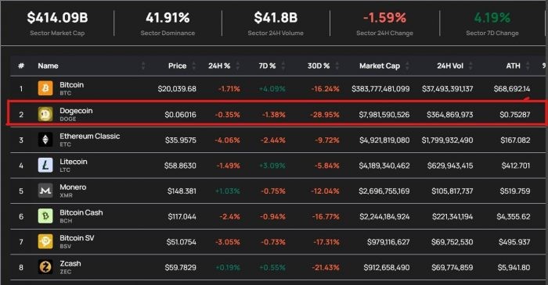Screen dimensions: 548x285
Task: Sort by Market Cap column header
Action: (380, 66)
